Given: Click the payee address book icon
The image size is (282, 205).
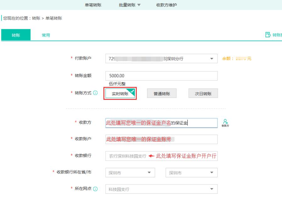Looking at the screenshot, I should click(225, 122).
